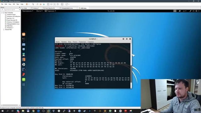Open the Files folder icon in Kali dock
The height and width of the screenshot is (113, 201).
pyautogui.click(x=24, y=45)
